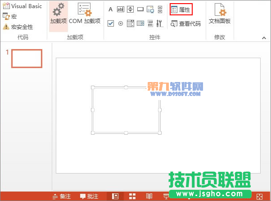Fit slide to current window
Viewport: 271px width, 201px height.
pos(260,196)
